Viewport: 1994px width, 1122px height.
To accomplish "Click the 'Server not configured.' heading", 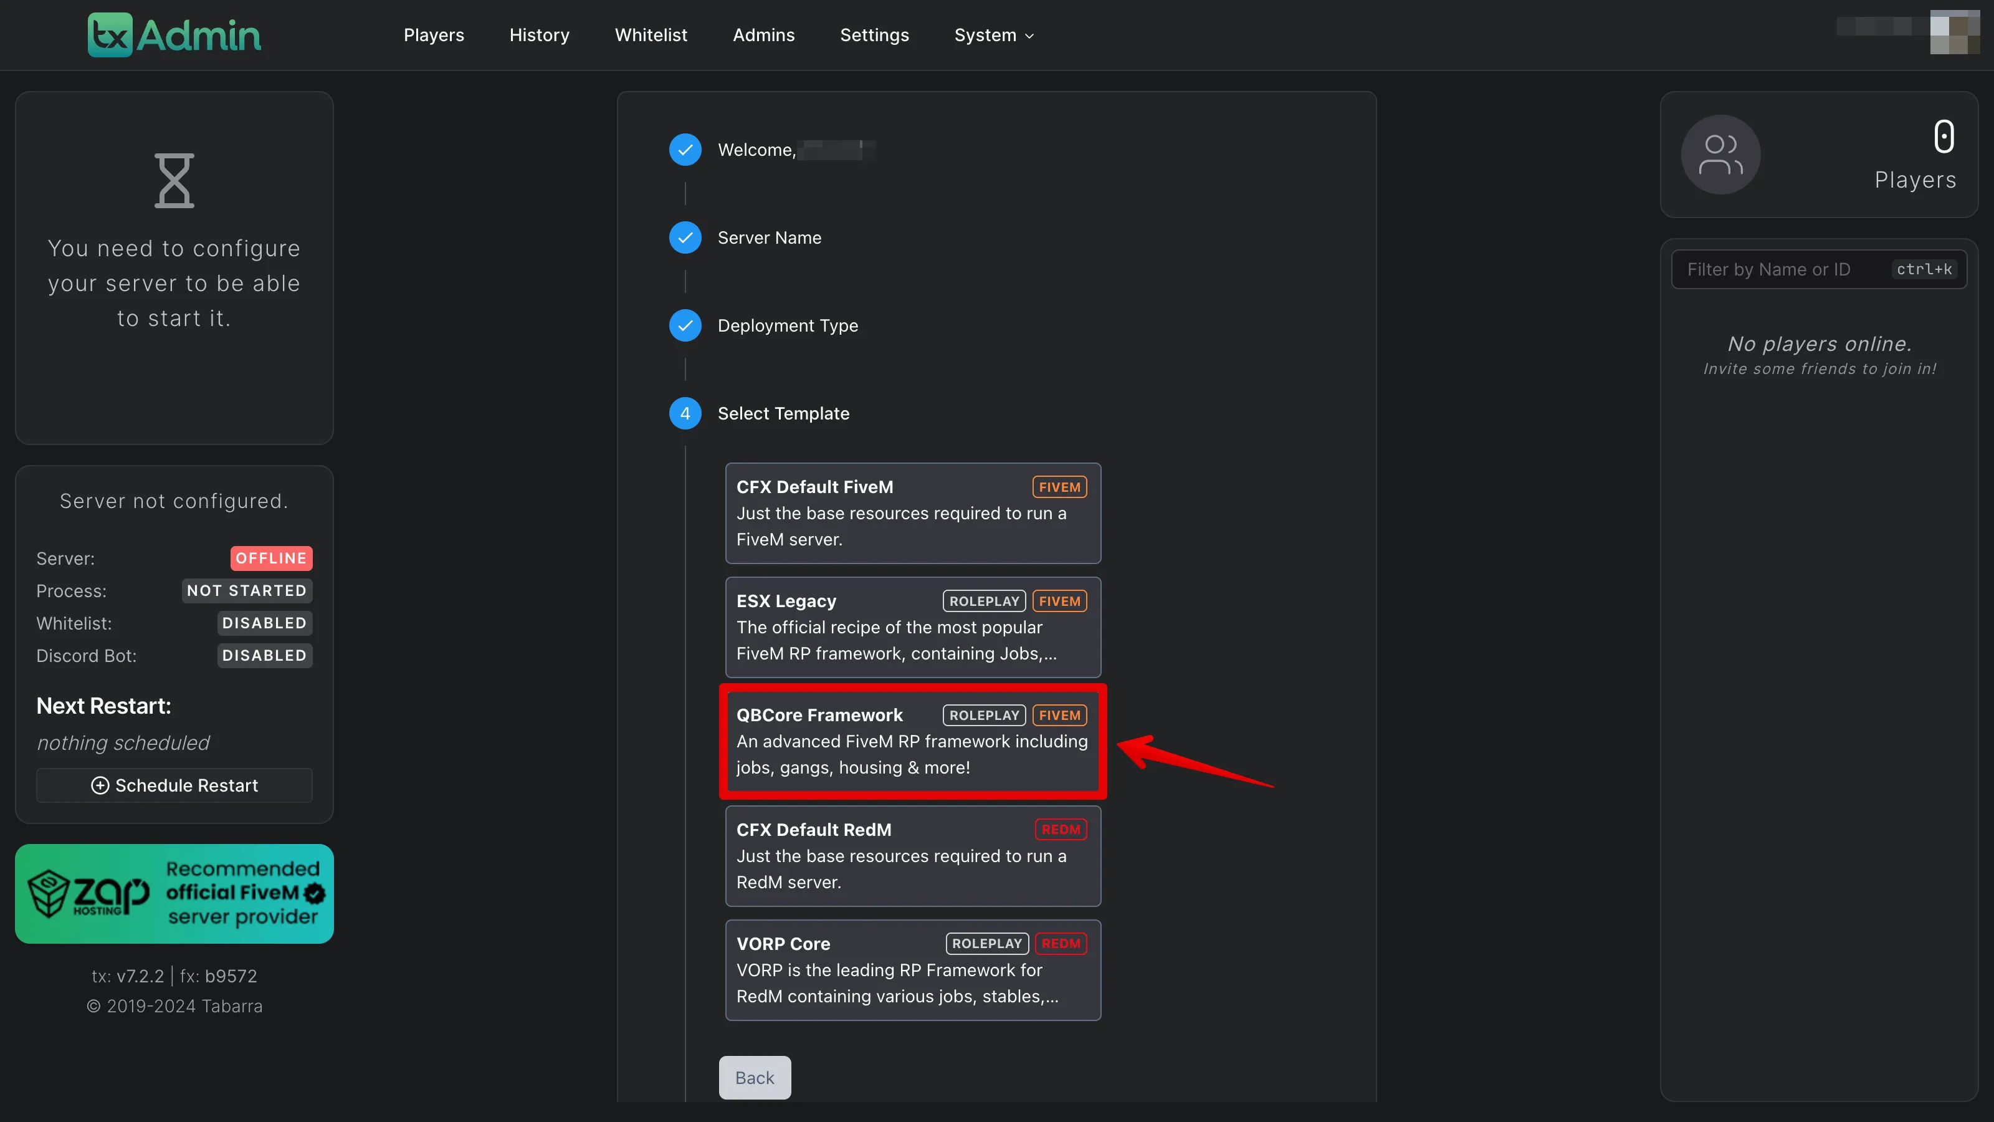I will point(174,501).
